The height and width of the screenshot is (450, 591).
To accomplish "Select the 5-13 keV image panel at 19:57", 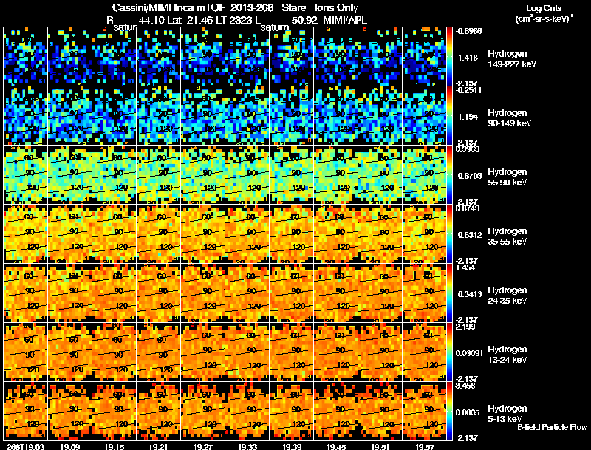I will (x=424, y=412).
